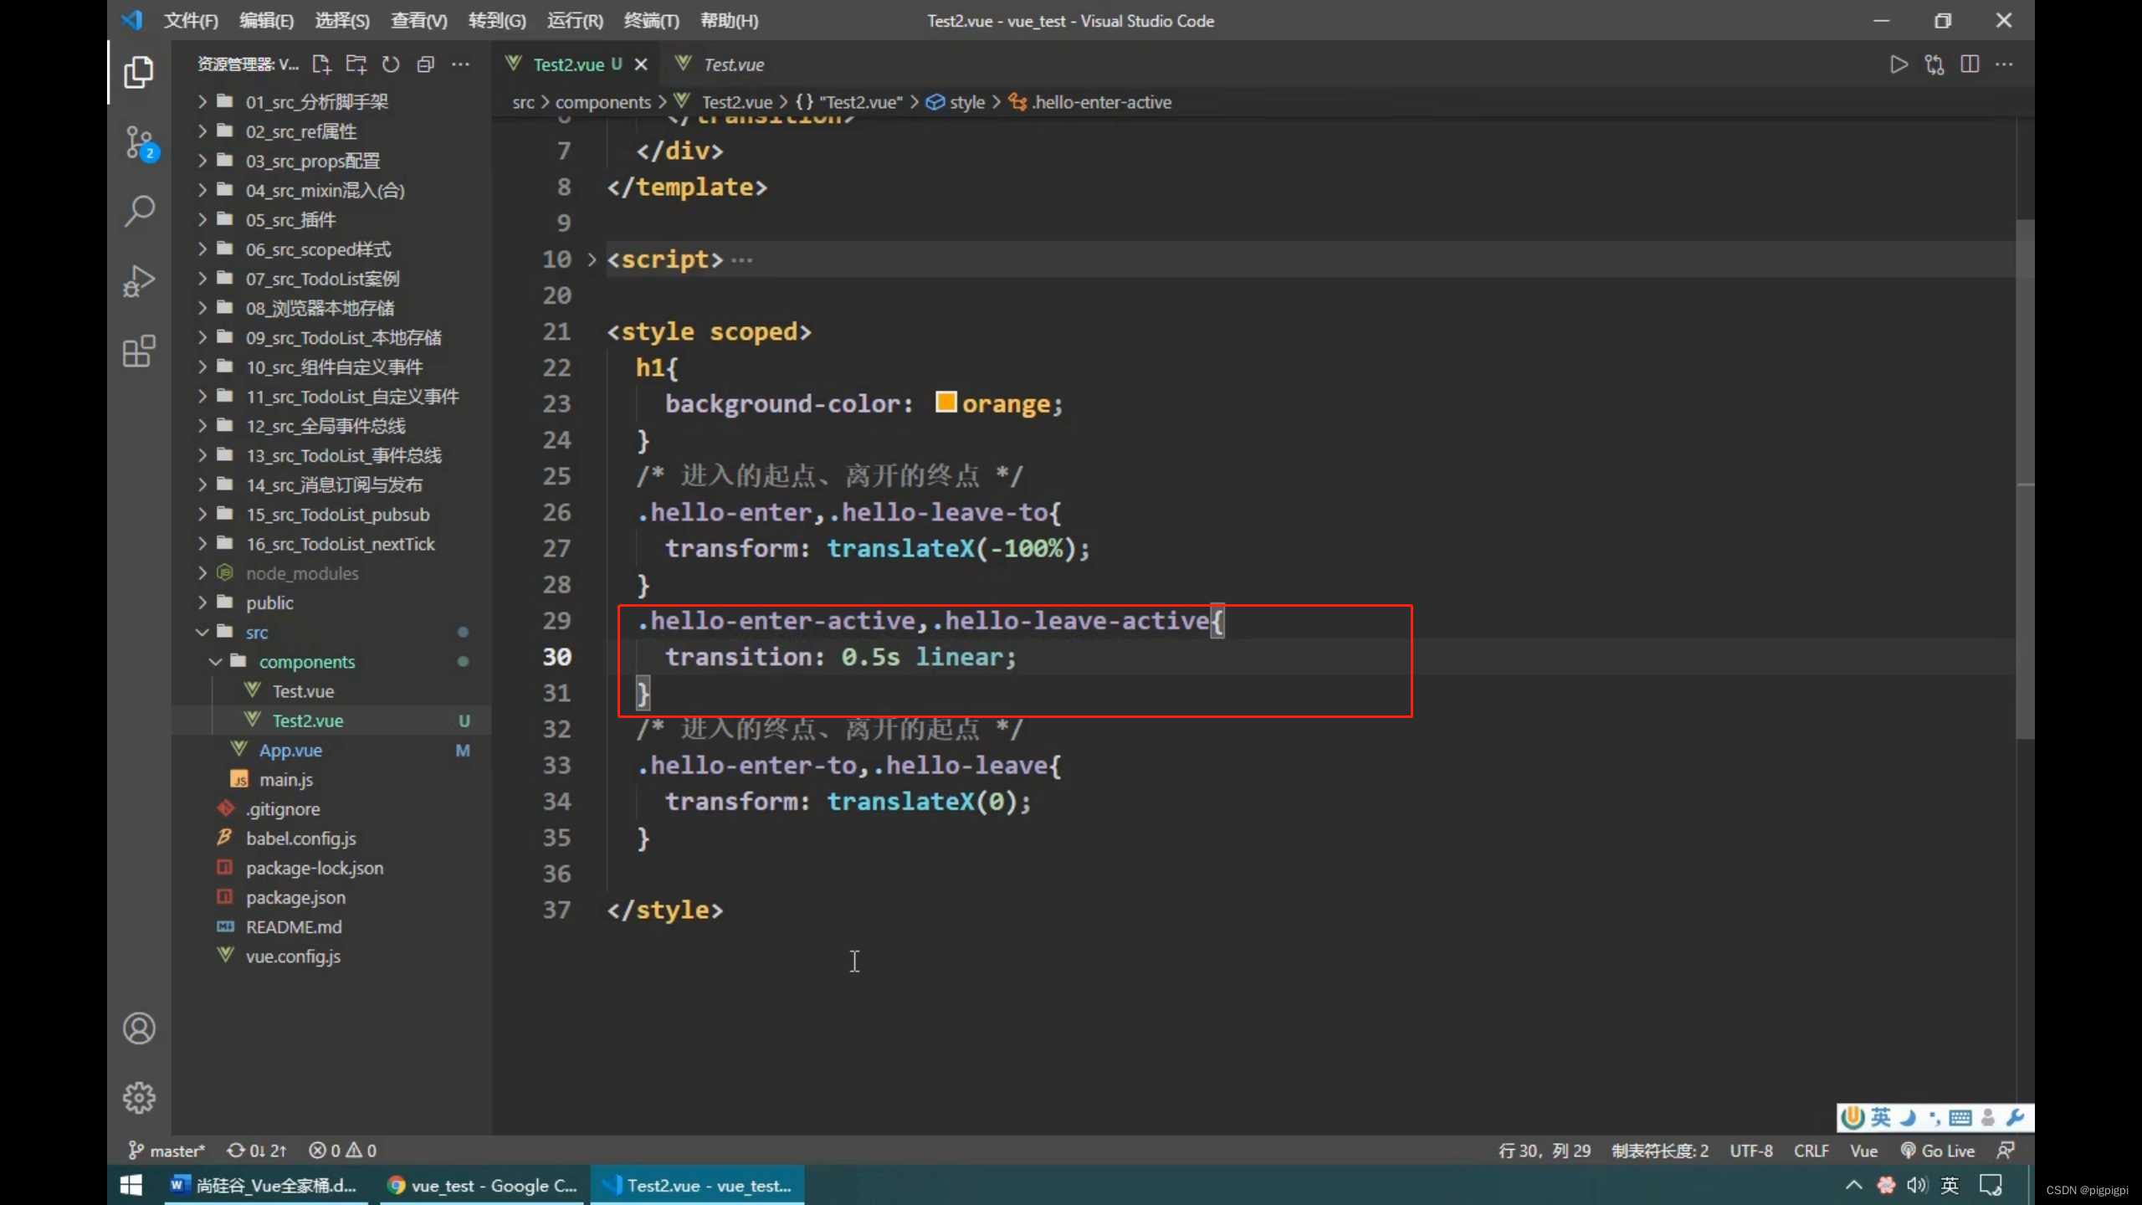This screenshot has height=1205, width=2142.
Task: Open the 帮助(H) menu
Action: [x=729, y=21]
